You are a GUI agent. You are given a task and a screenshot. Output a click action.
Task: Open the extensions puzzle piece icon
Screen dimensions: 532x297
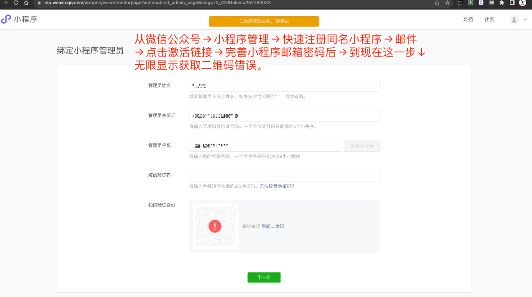tap(502, 2)
